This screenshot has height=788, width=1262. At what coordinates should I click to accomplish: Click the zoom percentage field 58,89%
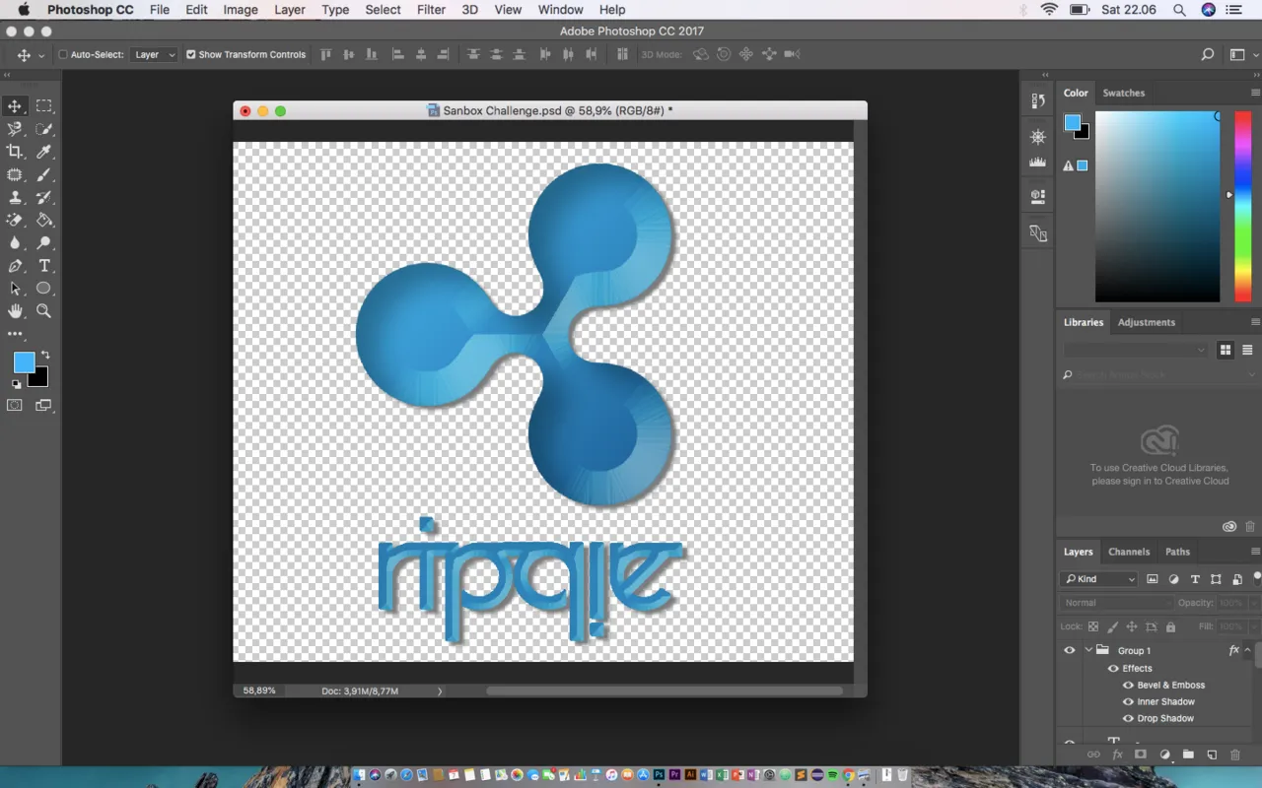coord(259,691)
